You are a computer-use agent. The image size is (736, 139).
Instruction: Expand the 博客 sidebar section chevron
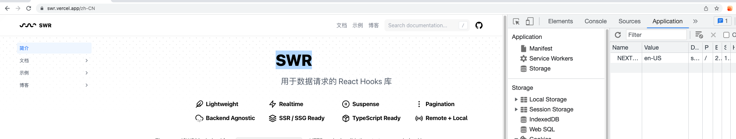point(87,85)
